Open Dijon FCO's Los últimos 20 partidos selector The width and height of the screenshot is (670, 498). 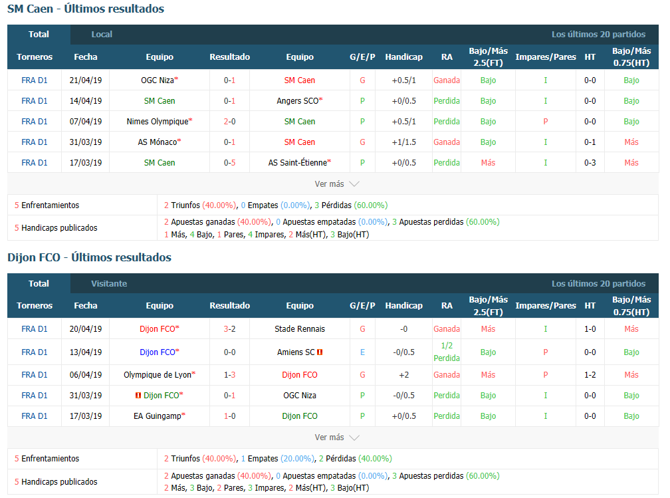click(x=598, y=283)
